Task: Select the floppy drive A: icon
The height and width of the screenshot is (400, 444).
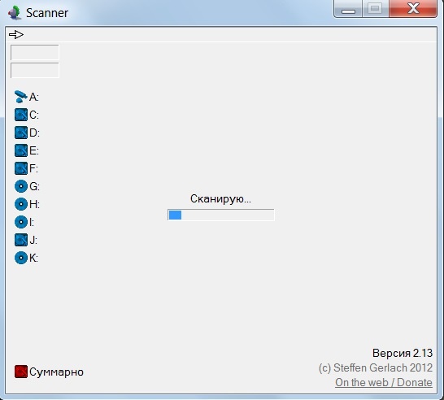Action: pyautogui.click(x=20, y=97)
